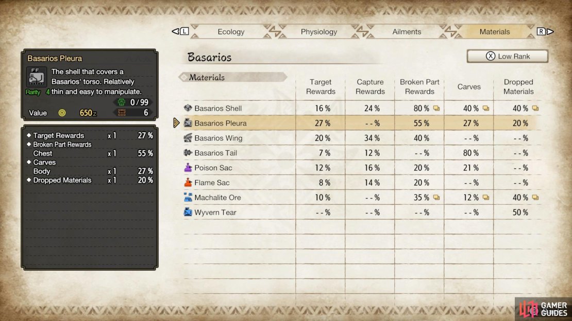Expand Machalite Ore dropped materials details icon

[535, 198]
